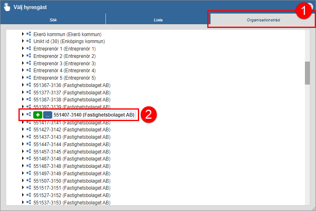
Task: Expand the 551407-3140 Fastighetsbolaget node
Action: pyautogui.click(x=23, y=115)
